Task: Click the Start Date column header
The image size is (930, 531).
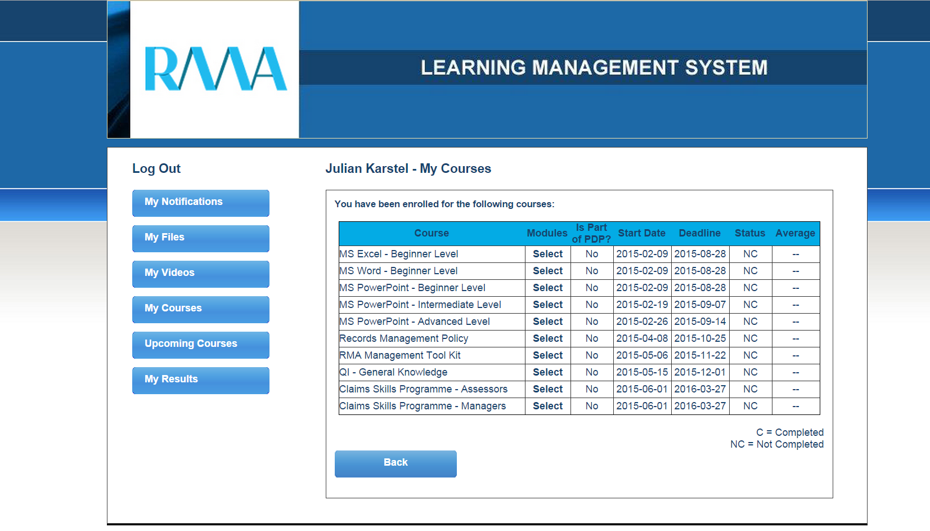Action: tap(642, 233)
